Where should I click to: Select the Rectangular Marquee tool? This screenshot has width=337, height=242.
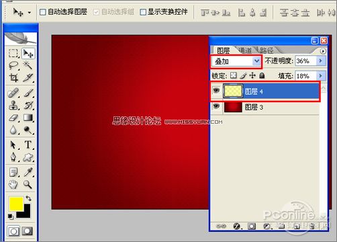coord(13,53)
